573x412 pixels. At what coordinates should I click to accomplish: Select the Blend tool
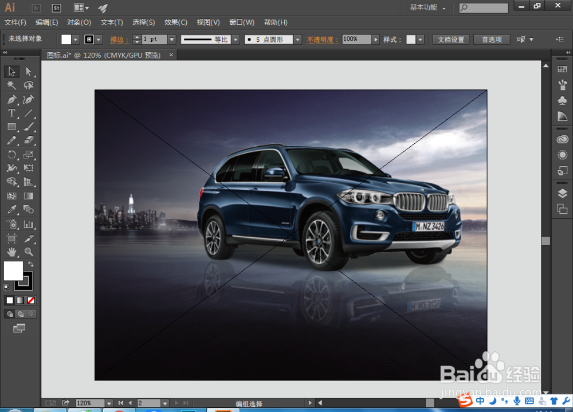coord(29,210)
